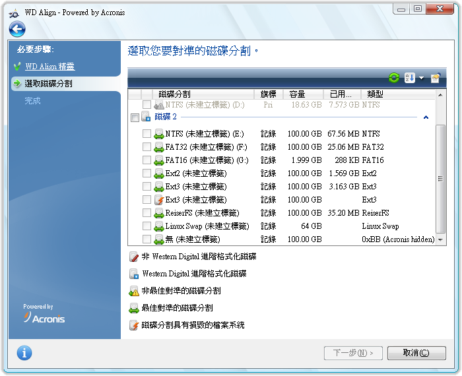Click the 64 GB capacity value
Image resolution: width=462 pixels, height=376 pixels.
pos(311,226)
